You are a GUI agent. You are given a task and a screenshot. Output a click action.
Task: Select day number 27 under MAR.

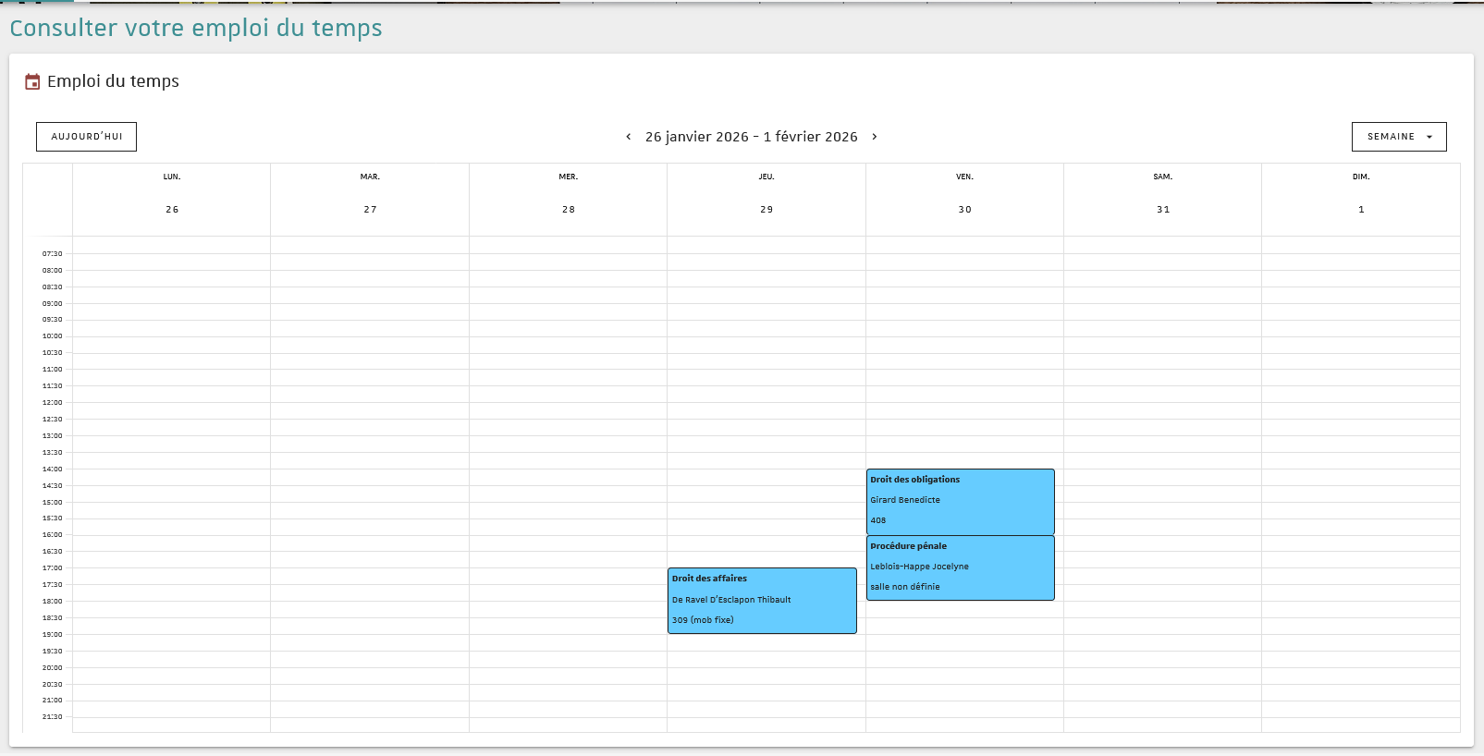[370, 210]
